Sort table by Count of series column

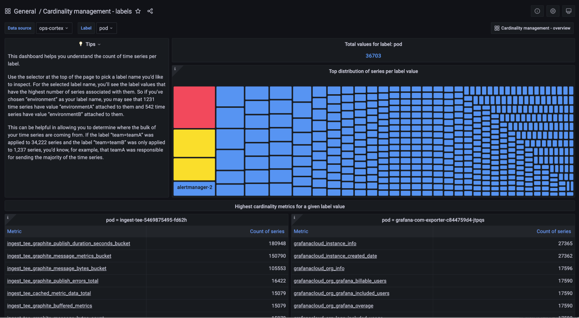tap(267, 231)
